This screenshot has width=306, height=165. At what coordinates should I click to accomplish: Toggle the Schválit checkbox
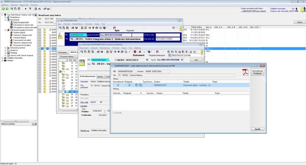click(114, 112)
